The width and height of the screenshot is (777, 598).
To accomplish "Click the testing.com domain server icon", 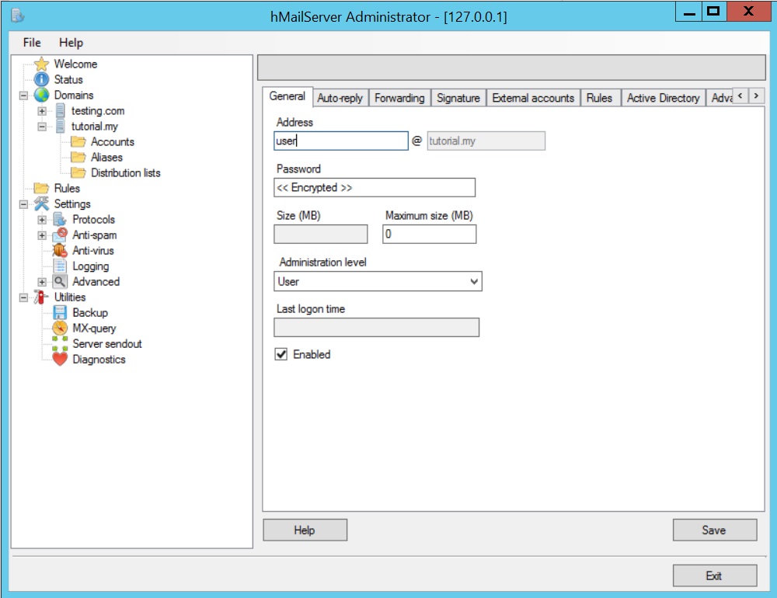I will (60, 110).
